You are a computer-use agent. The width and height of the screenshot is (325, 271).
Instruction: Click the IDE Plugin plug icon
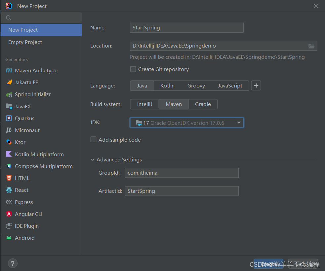pyautogui.click(x=9, y=226)
